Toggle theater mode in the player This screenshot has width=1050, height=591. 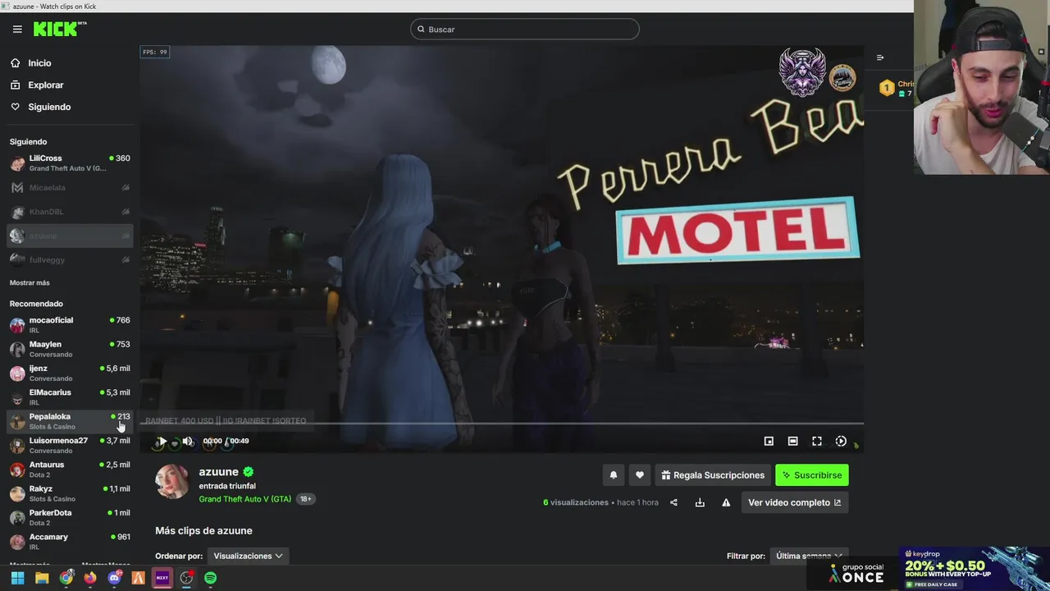[792, 442]
